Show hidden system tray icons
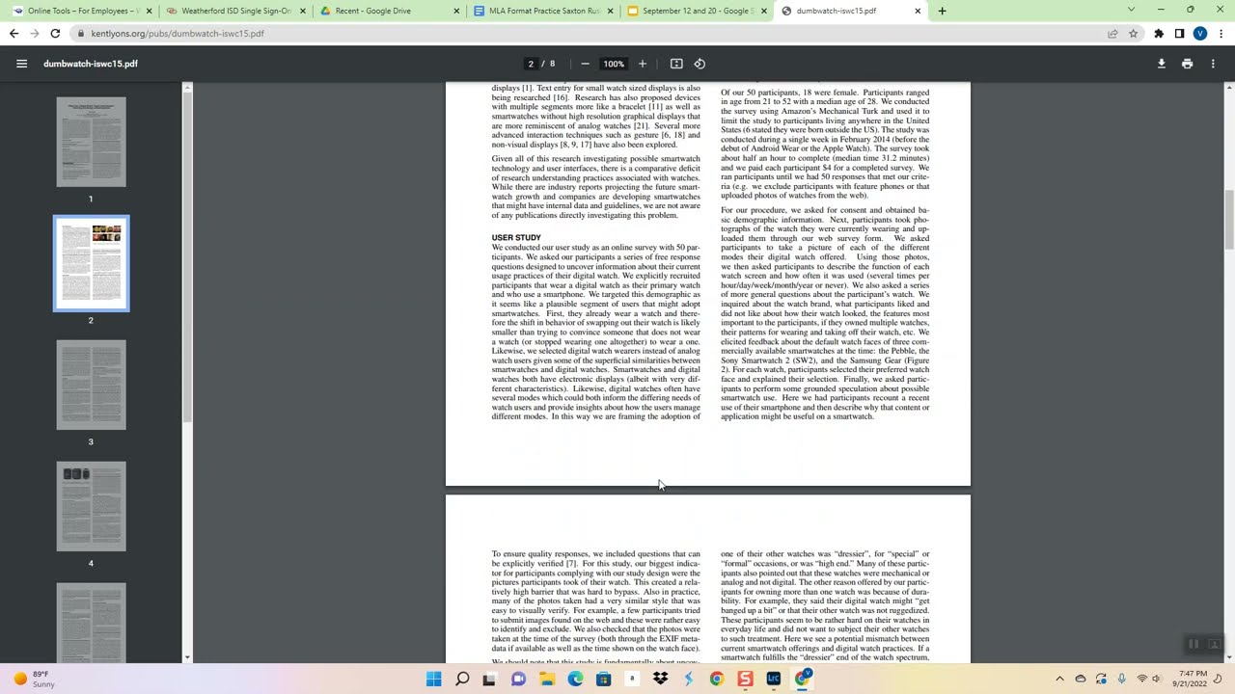 [x=1059, y=679]
